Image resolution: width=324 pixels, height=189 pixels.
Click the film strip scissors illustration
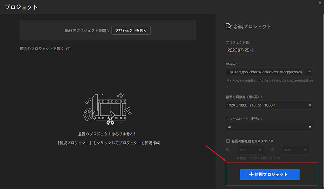point(108,109)
